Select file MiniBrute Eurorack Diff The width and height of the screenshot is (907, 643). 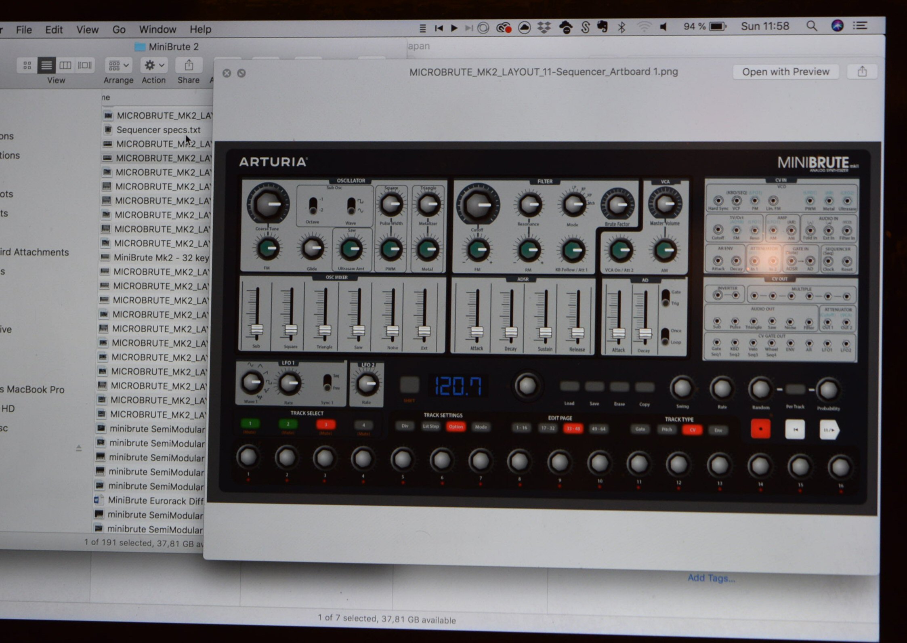click(155, 501)
